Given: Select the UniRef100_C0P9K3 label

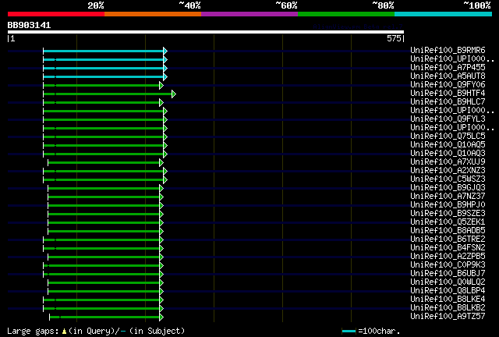Looking at the screenshot, I should (448, 265).
